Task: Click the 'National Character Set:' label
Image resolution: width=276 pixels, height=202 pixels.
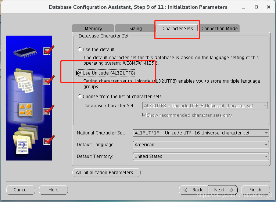Action: pyautogui.click(x=101, y=133)
